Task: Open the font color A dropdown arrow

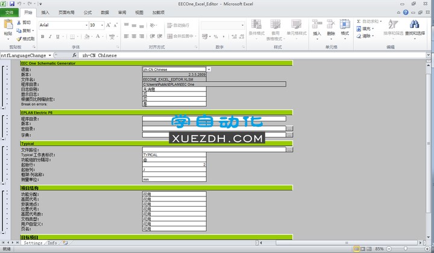Action: pos(102,37)
